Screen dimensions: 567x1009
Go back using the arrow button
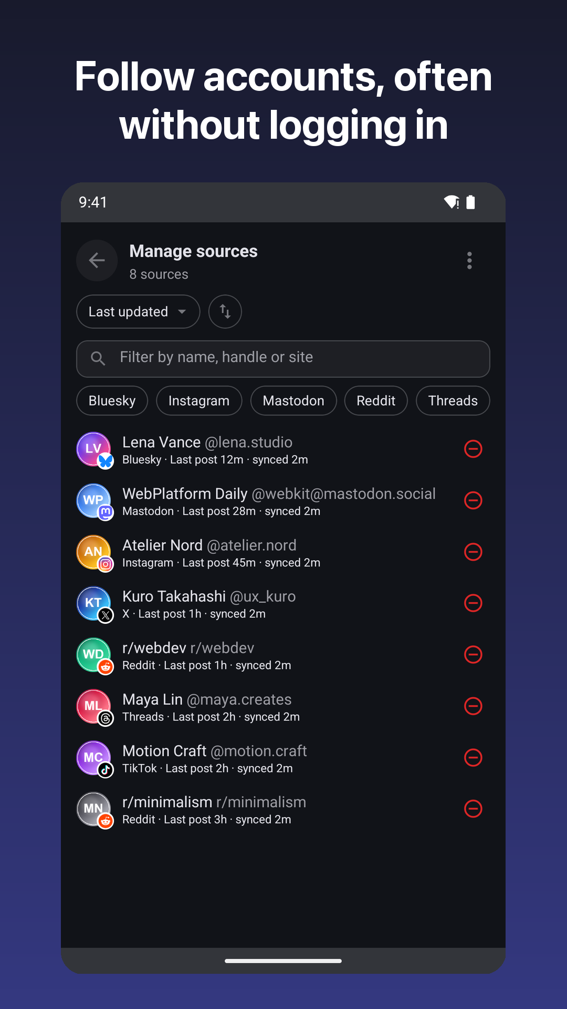coord(97,260)
